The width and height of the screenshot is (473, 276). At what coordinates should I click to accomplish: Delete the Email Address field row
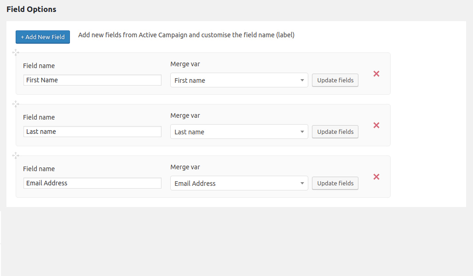click(x=376, y=177)
